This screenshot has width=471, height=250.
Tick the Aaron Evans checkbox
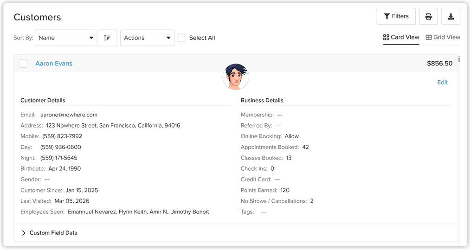tap(23, 64)
